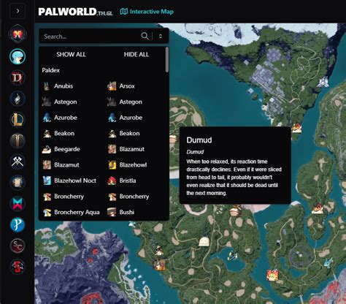Click the egg marker on the map
The height and width of the screenshot is (304, 346).
(x=204, y=242)
